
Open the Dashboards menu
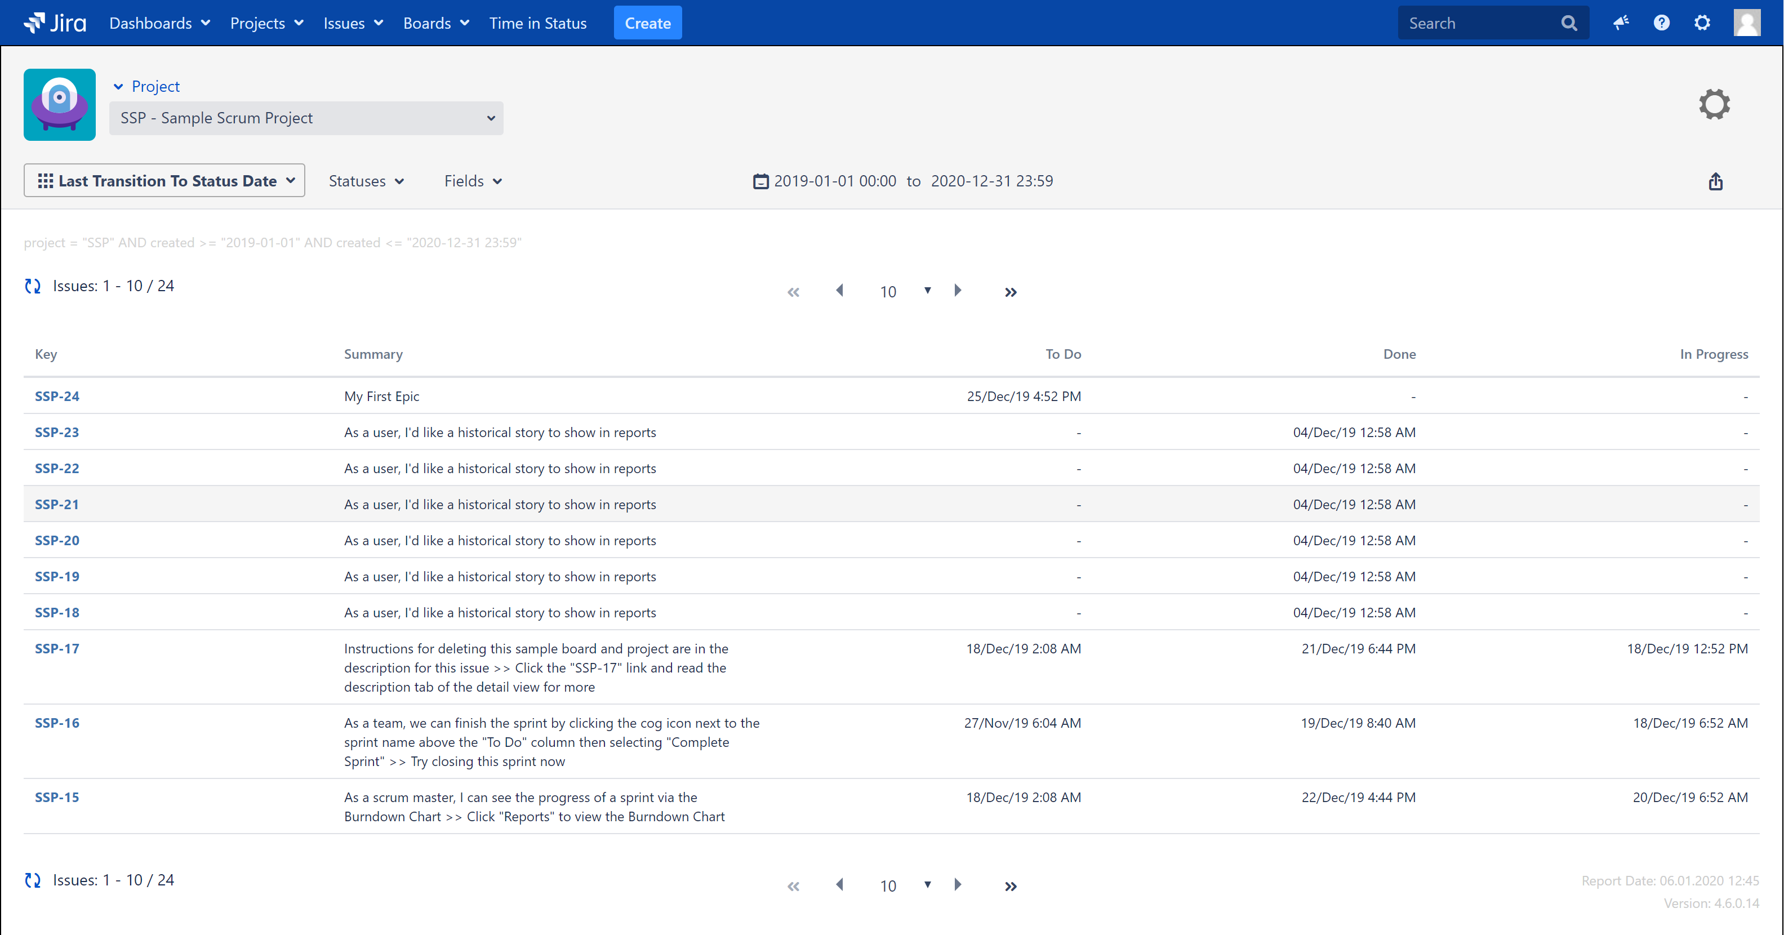[x=159, y=23]
